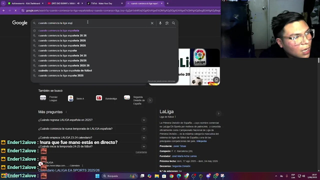Show more related searches arrow
Screen dimensions: 320x180
150,100
